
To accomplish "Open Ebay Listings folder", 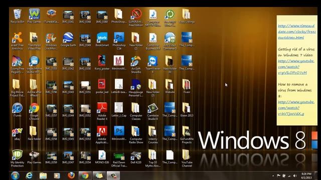I will (x=187, y=16).
